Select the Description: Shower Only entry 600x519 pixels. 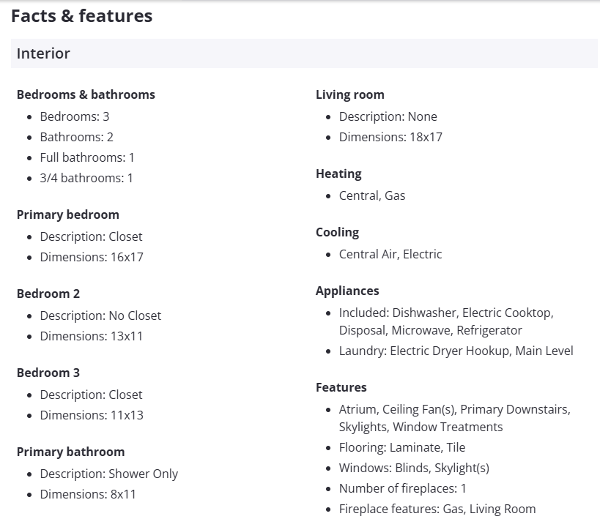point(109,474)
